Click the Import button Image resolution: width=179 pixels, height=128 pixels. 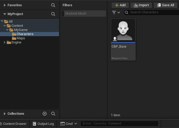[141, 5]
